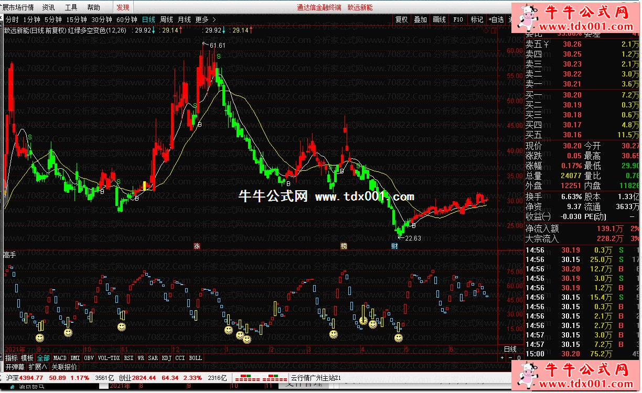Toggle 复权 price adjustment
642x393 pixels.
402,19
